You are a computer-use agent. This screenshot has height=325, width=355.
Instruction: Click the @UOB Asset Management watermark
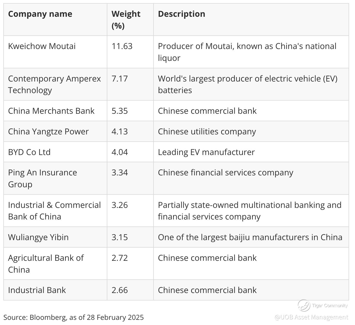311,317
